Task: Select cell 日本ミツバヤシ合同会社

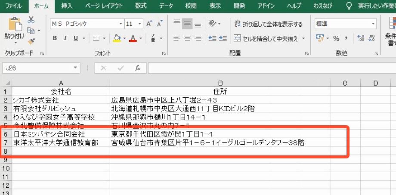Action: 61,134
